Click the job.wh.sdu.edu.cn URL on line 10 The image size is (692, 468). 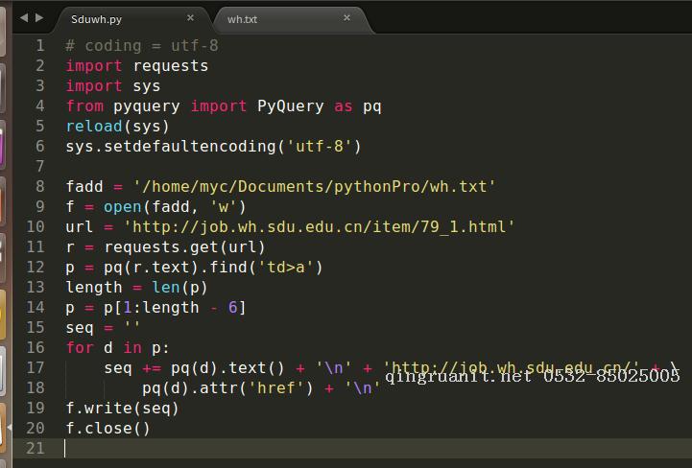[x=320, y=227]
